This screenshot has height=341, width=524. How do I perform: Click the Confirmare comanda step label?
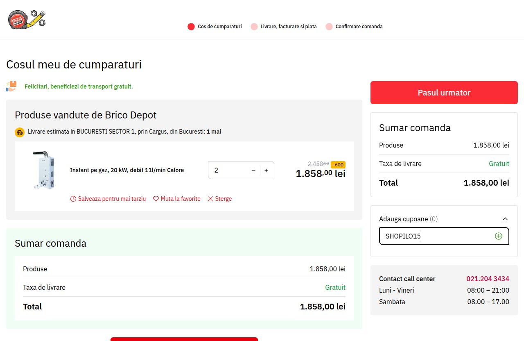click(x=359, y=27)
